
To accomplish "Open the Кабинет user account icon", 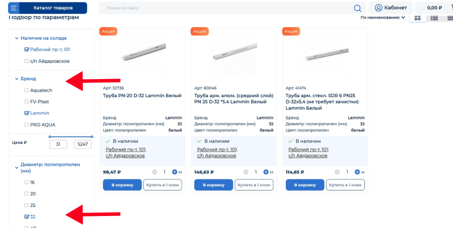I will click(x=379, y=8).
